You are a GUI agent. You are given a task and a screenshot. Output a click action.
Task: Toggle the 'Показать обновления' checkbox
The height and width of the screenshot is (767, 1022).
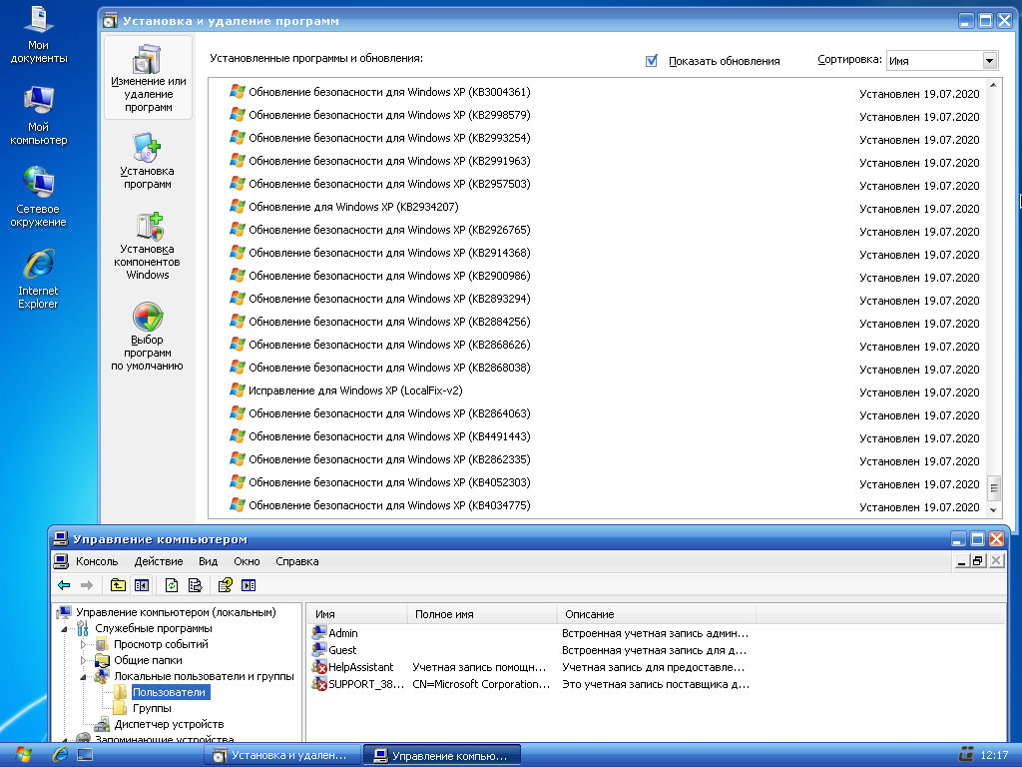pyautogui.click(x=651, y=61)
